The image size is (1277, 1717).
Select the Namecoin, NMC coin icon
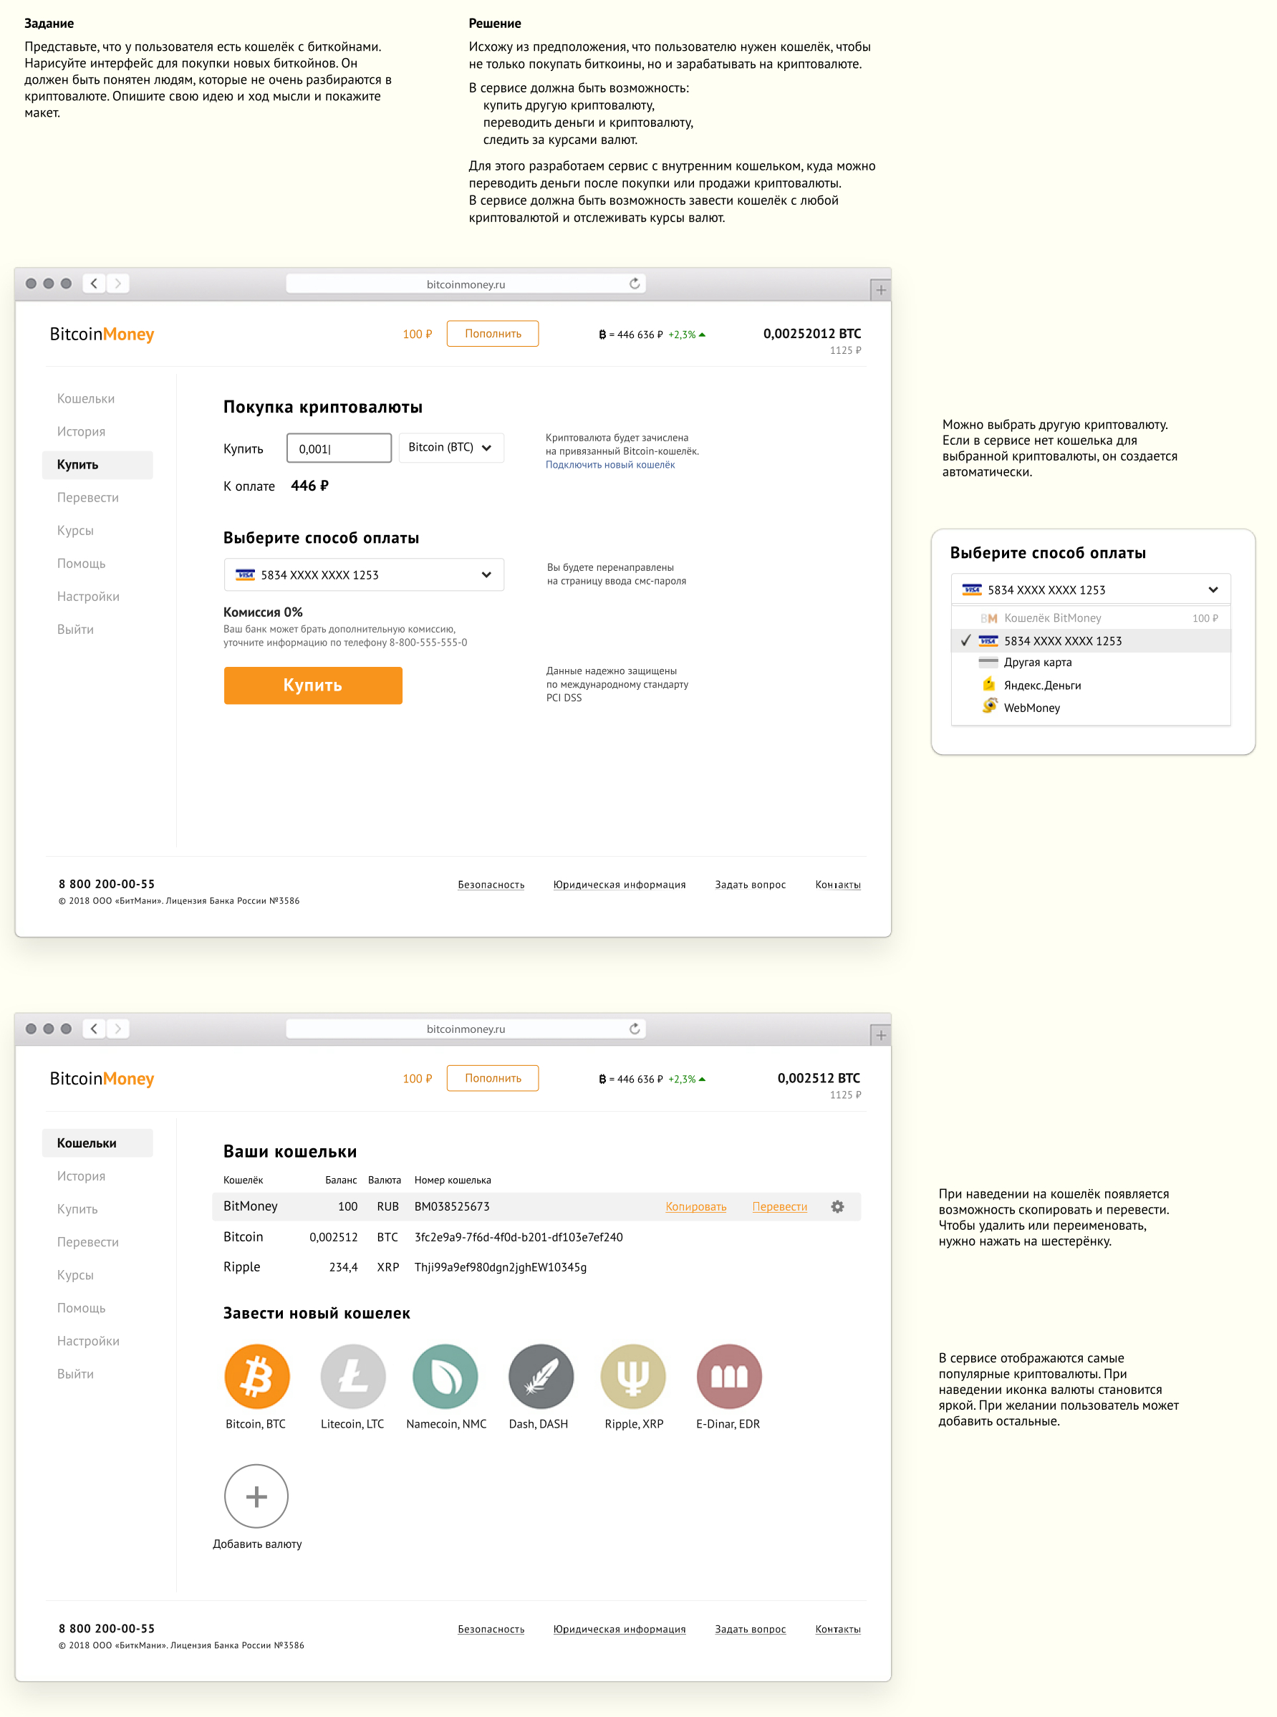(445, 1376)
